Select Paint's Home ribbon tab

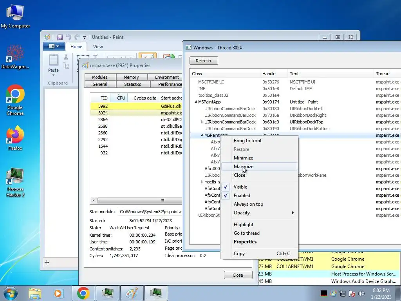pyautogui.click(x=76, y=47)
